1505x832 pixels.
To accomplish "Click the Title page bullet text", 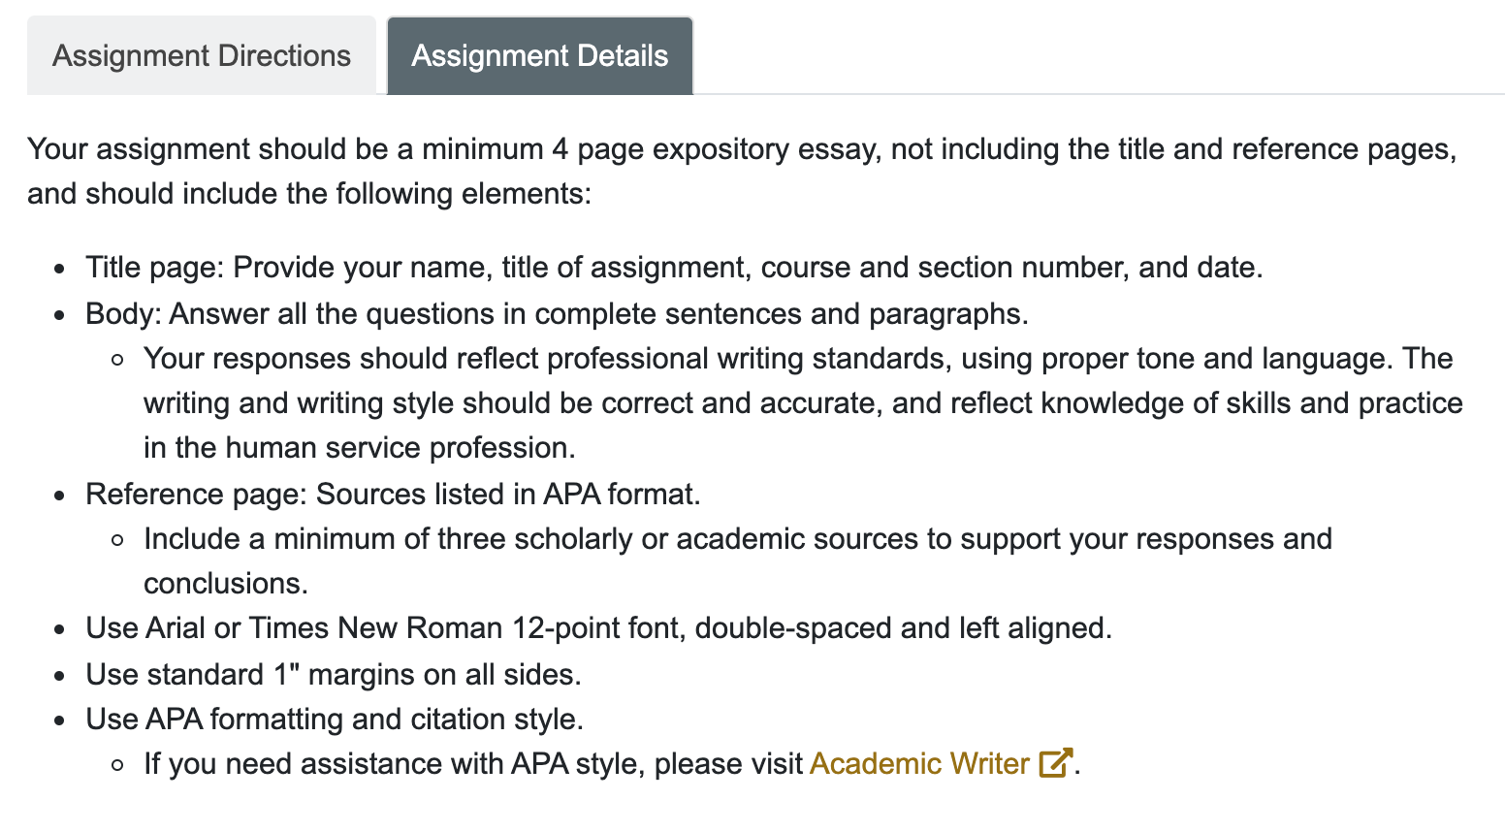I will pyautogui.click(x=674, y=267).
